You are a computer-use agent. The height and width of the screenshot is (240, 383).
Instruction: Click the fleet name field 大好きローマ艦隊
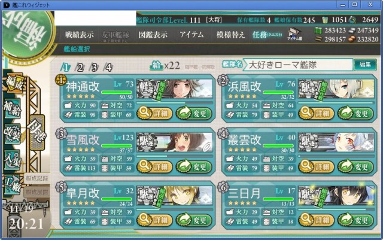[x=298, y=65]
